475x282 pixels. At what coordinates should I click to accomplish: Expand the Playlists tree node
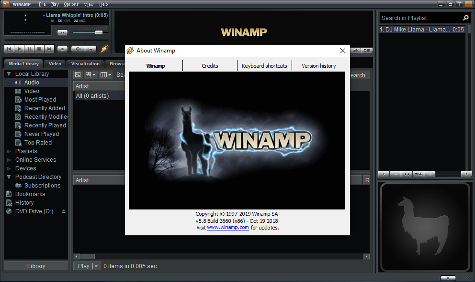tap(9, 151)
